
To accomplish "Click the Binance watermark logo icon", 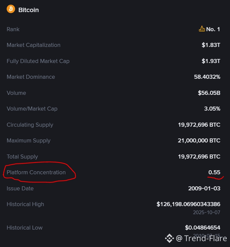I will pyautogui.click(x=169, y=238).
